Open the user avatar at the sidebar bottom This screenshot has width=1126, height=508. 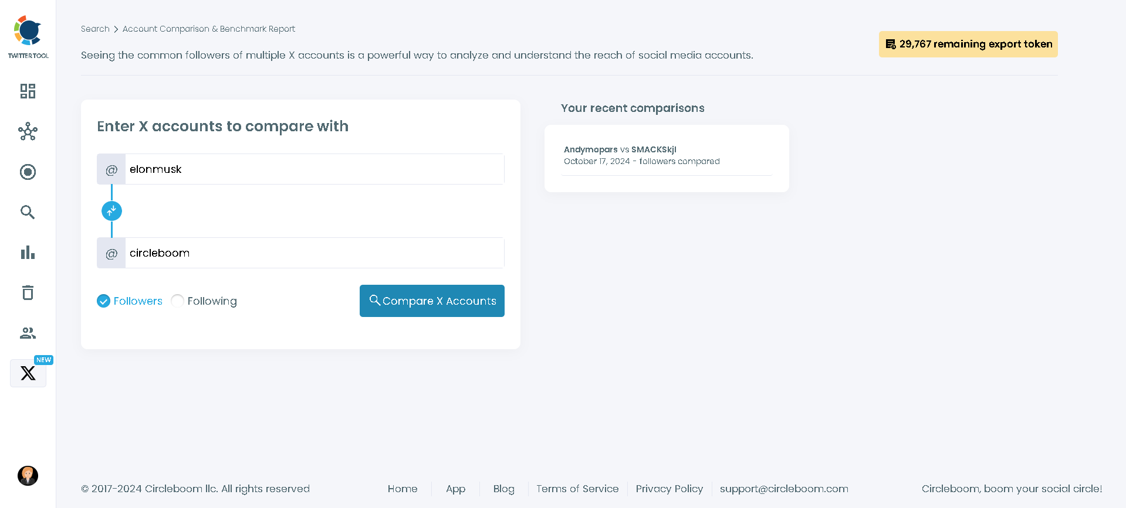pos(27,476)
